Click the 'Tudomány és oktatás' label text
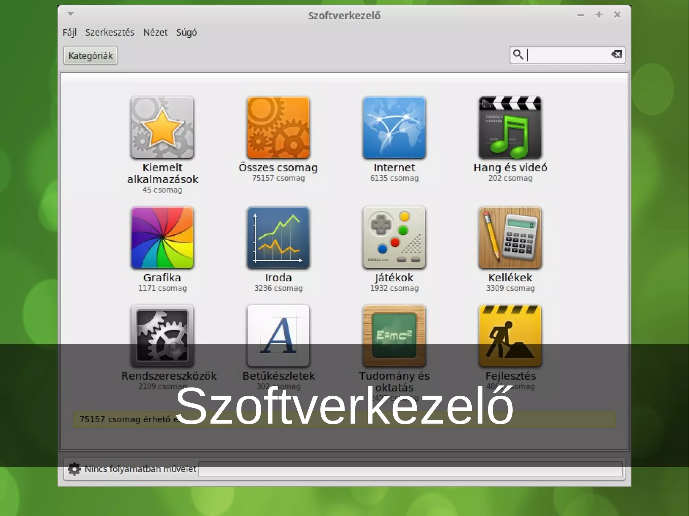Screen dimensions: 689x516 (394, 382)
